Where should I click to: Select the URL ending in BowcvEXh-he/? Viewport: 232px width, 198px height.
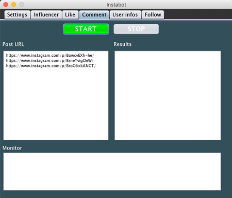50,55
